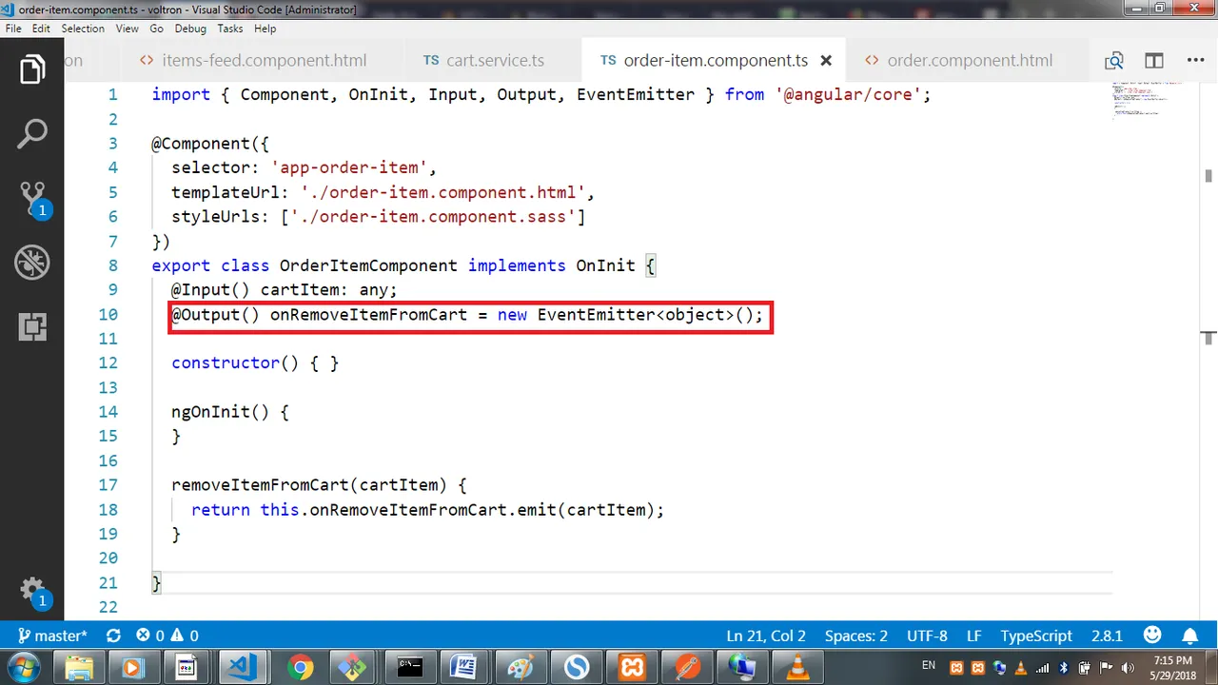This screenshot has width=1218, height=685.
Task: Open the Source Control view
Action: tap(32, 198)
